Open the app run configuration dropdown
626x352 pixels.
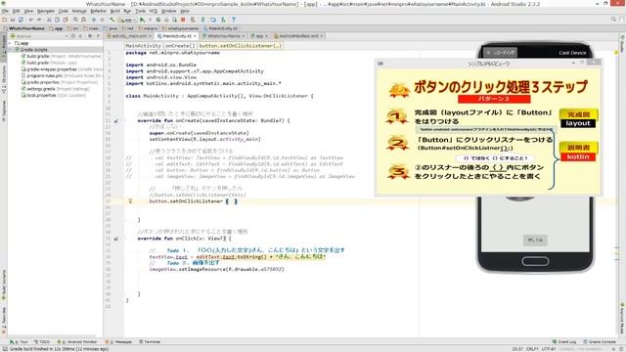coord(128,20)
